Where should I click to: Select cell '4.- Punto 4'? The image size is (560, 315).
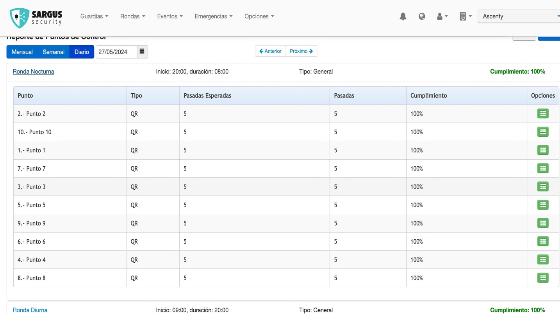point(70,260)
